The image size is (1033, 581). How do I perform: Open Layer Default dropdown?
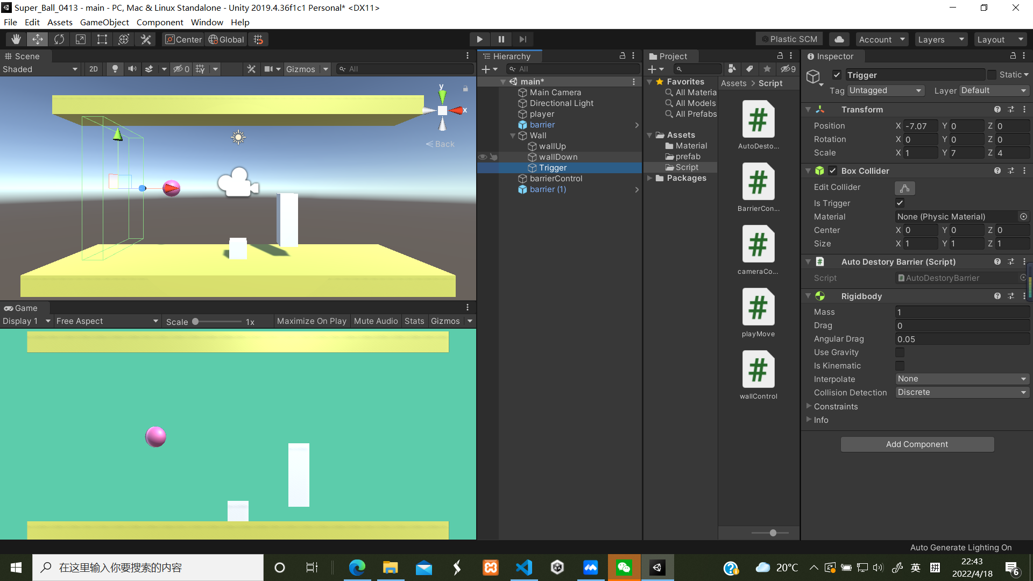coord(994,90)
